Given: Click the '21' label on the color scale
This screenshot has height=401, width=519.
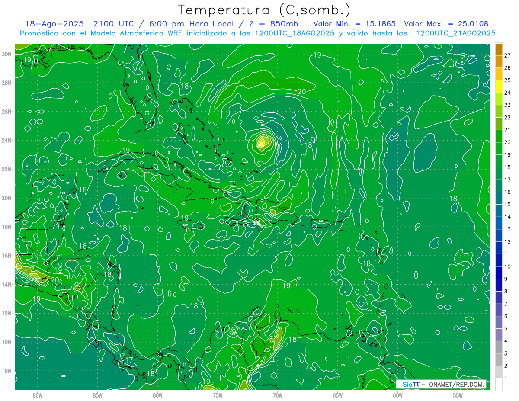Looking at the screenshot, I should click(x=507, y=130).
